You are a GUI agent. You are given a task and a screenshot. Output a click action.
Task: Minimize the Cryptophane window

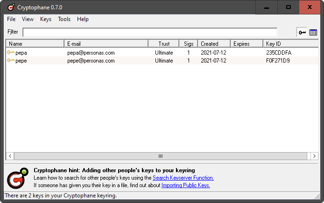click(267, 7)
